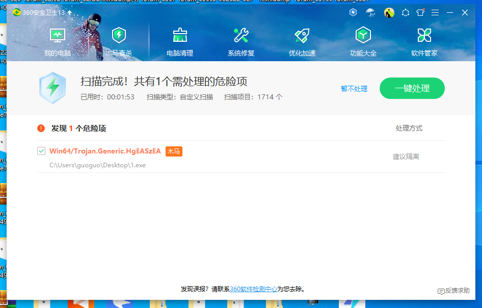Click 已用时: 00:01:53 text
482x308 pixels.
(x=108, y=97)
